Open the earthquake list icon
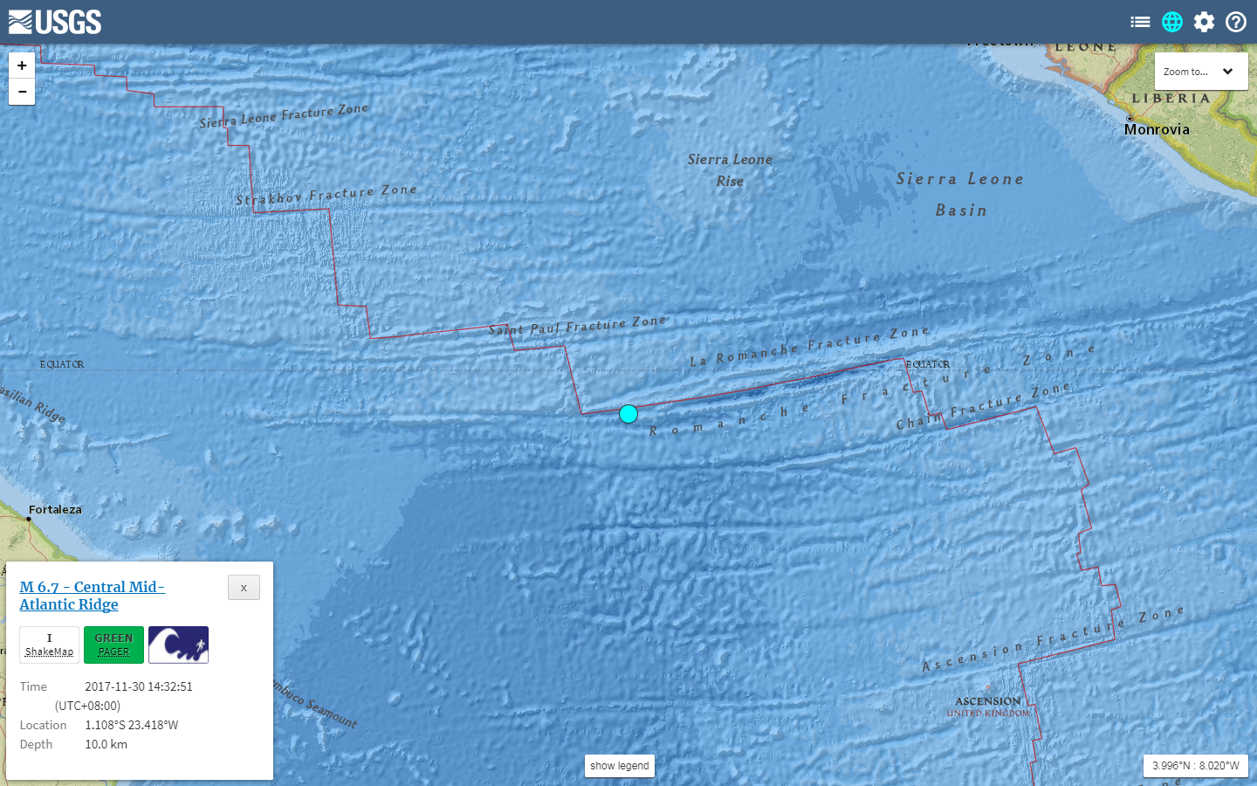Viewport: 1257px width, 786px height. (x=1140, y=22)
